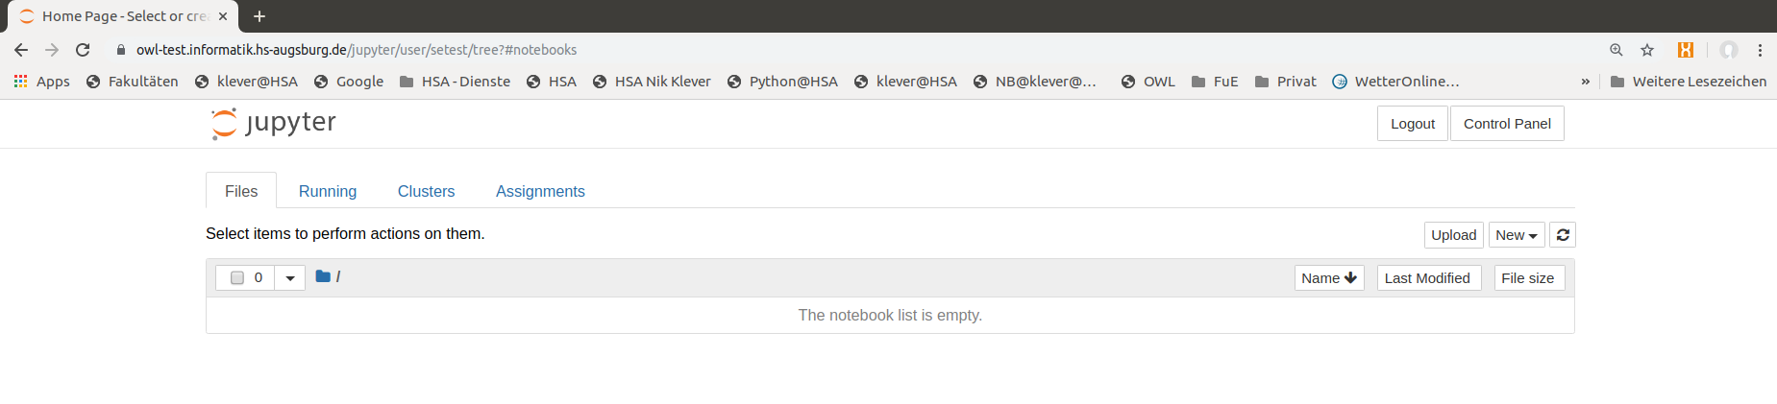Screen dimensions: 1777x404
Task: Click the browser address bar URL
Action: click(357, 50)
